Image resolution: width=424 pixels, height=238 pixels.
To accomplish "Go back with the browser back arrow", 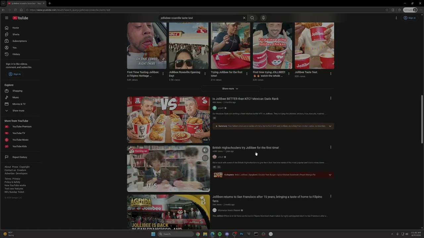I will (x=3, y=10).
